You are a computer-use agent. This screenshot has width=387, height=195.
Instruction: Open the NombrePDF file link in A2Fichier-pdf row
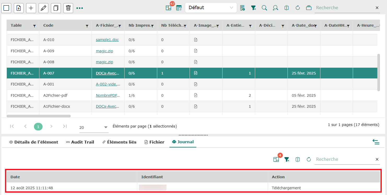pyautogui.click(x=108, y=95)
